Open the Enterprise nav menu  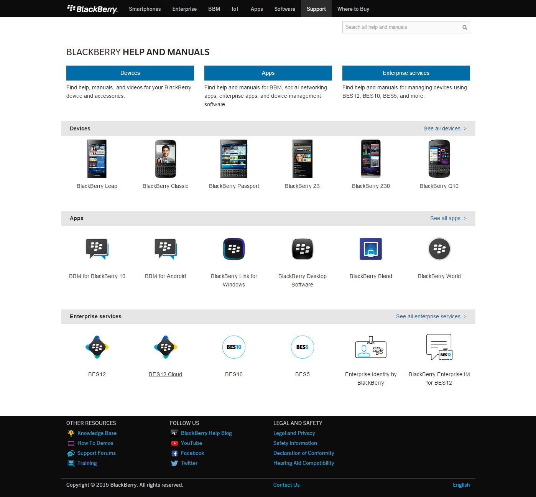point(184,9)
